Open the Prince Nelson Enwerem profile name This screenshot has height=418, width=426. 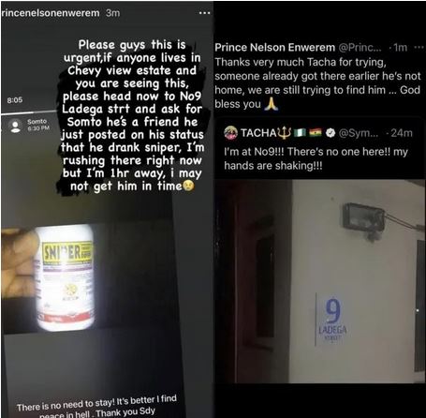pyautogui.click(x=274, y=47)
